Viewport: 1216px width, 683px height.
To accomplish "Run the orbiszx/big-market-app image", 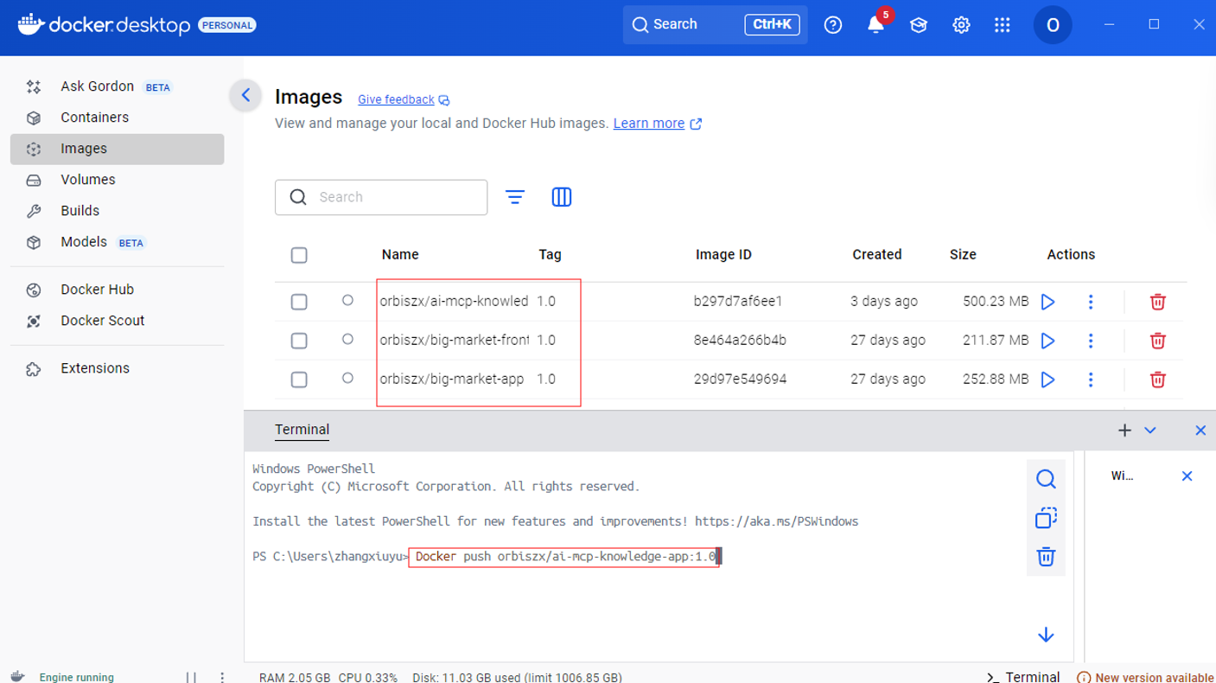I will coord(1048,380).
